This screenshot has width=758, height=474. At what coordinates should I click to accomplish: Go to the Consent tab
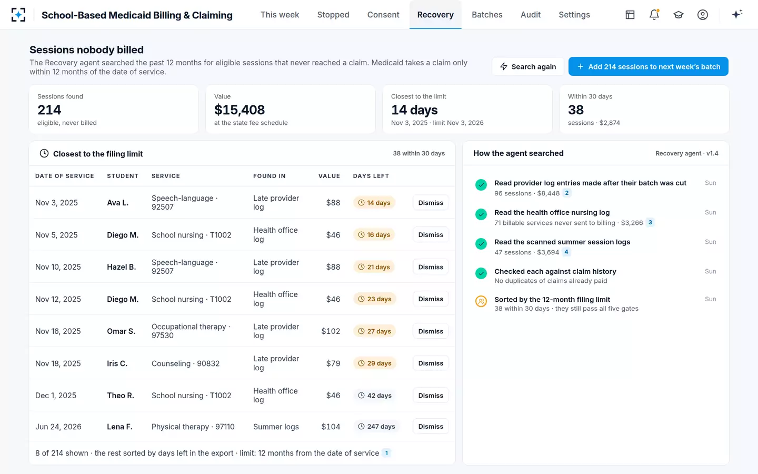tap(383, 15)
